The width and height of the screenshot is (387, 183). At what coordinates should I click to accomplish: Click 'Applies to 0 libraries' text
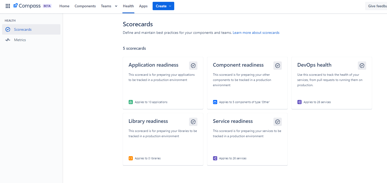tap(148, 158)
